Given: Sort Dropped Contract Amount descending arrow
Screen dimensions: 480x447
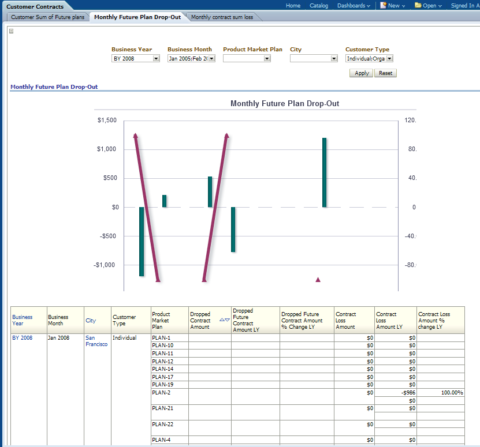Looking at the screenshot, I should point(228,320).
